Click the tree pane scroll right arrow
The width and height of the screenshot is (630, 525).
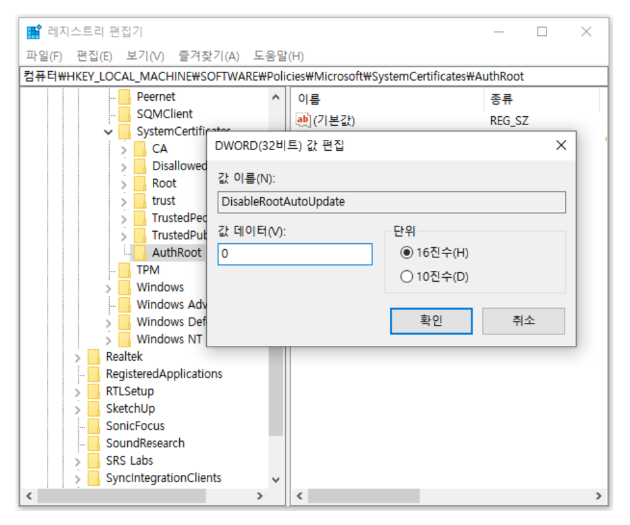(260, 495)
